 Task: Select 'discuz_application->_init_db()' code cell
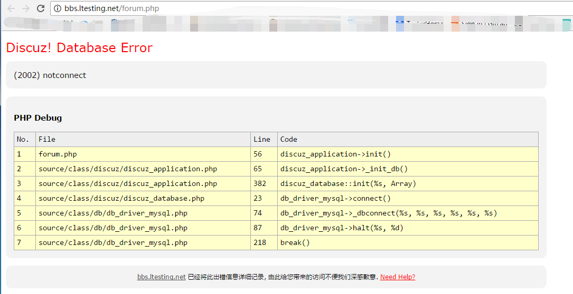tap(408, 169)
